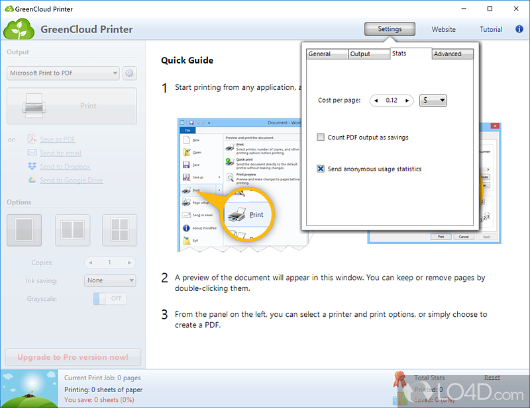Close the GreenCloud Printer window
Viewport: 530px width, 408px height.
click(x=516, y=9)
